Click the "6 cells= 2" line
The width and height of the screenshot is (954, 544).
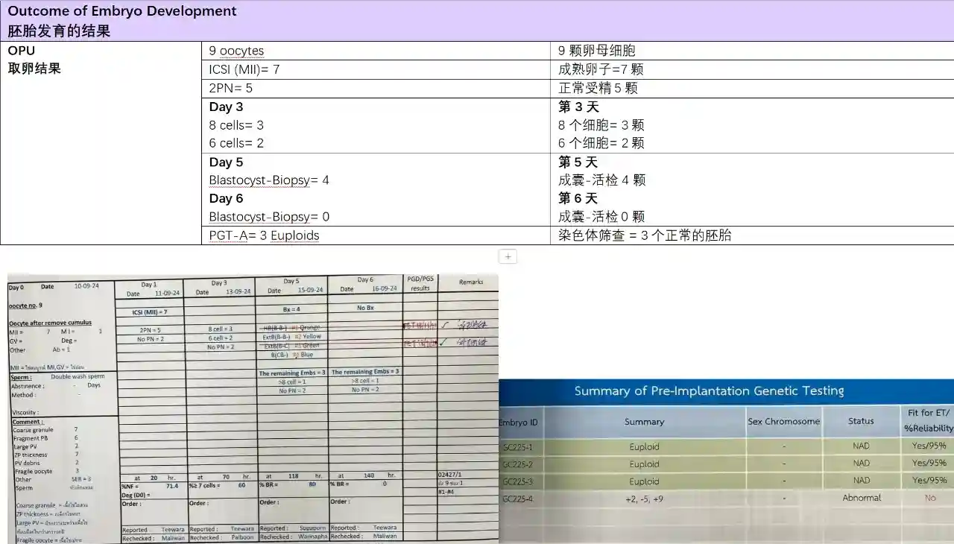(x=236, y=143)
